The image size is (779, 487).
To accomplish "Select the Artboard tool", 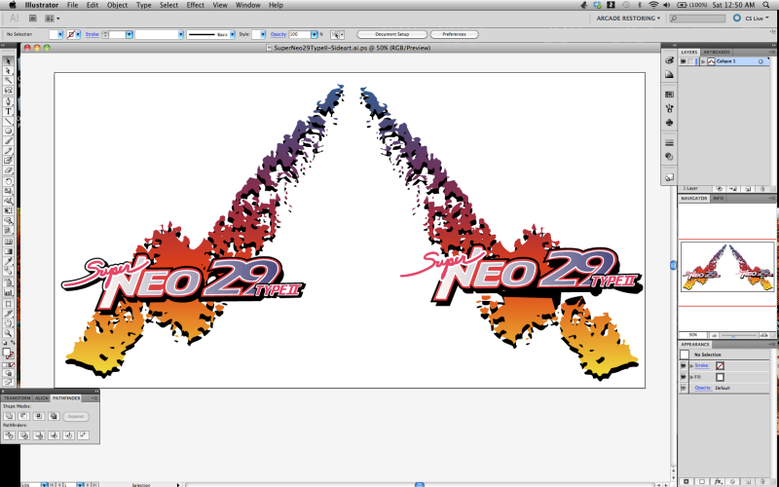I will point(8,303).
